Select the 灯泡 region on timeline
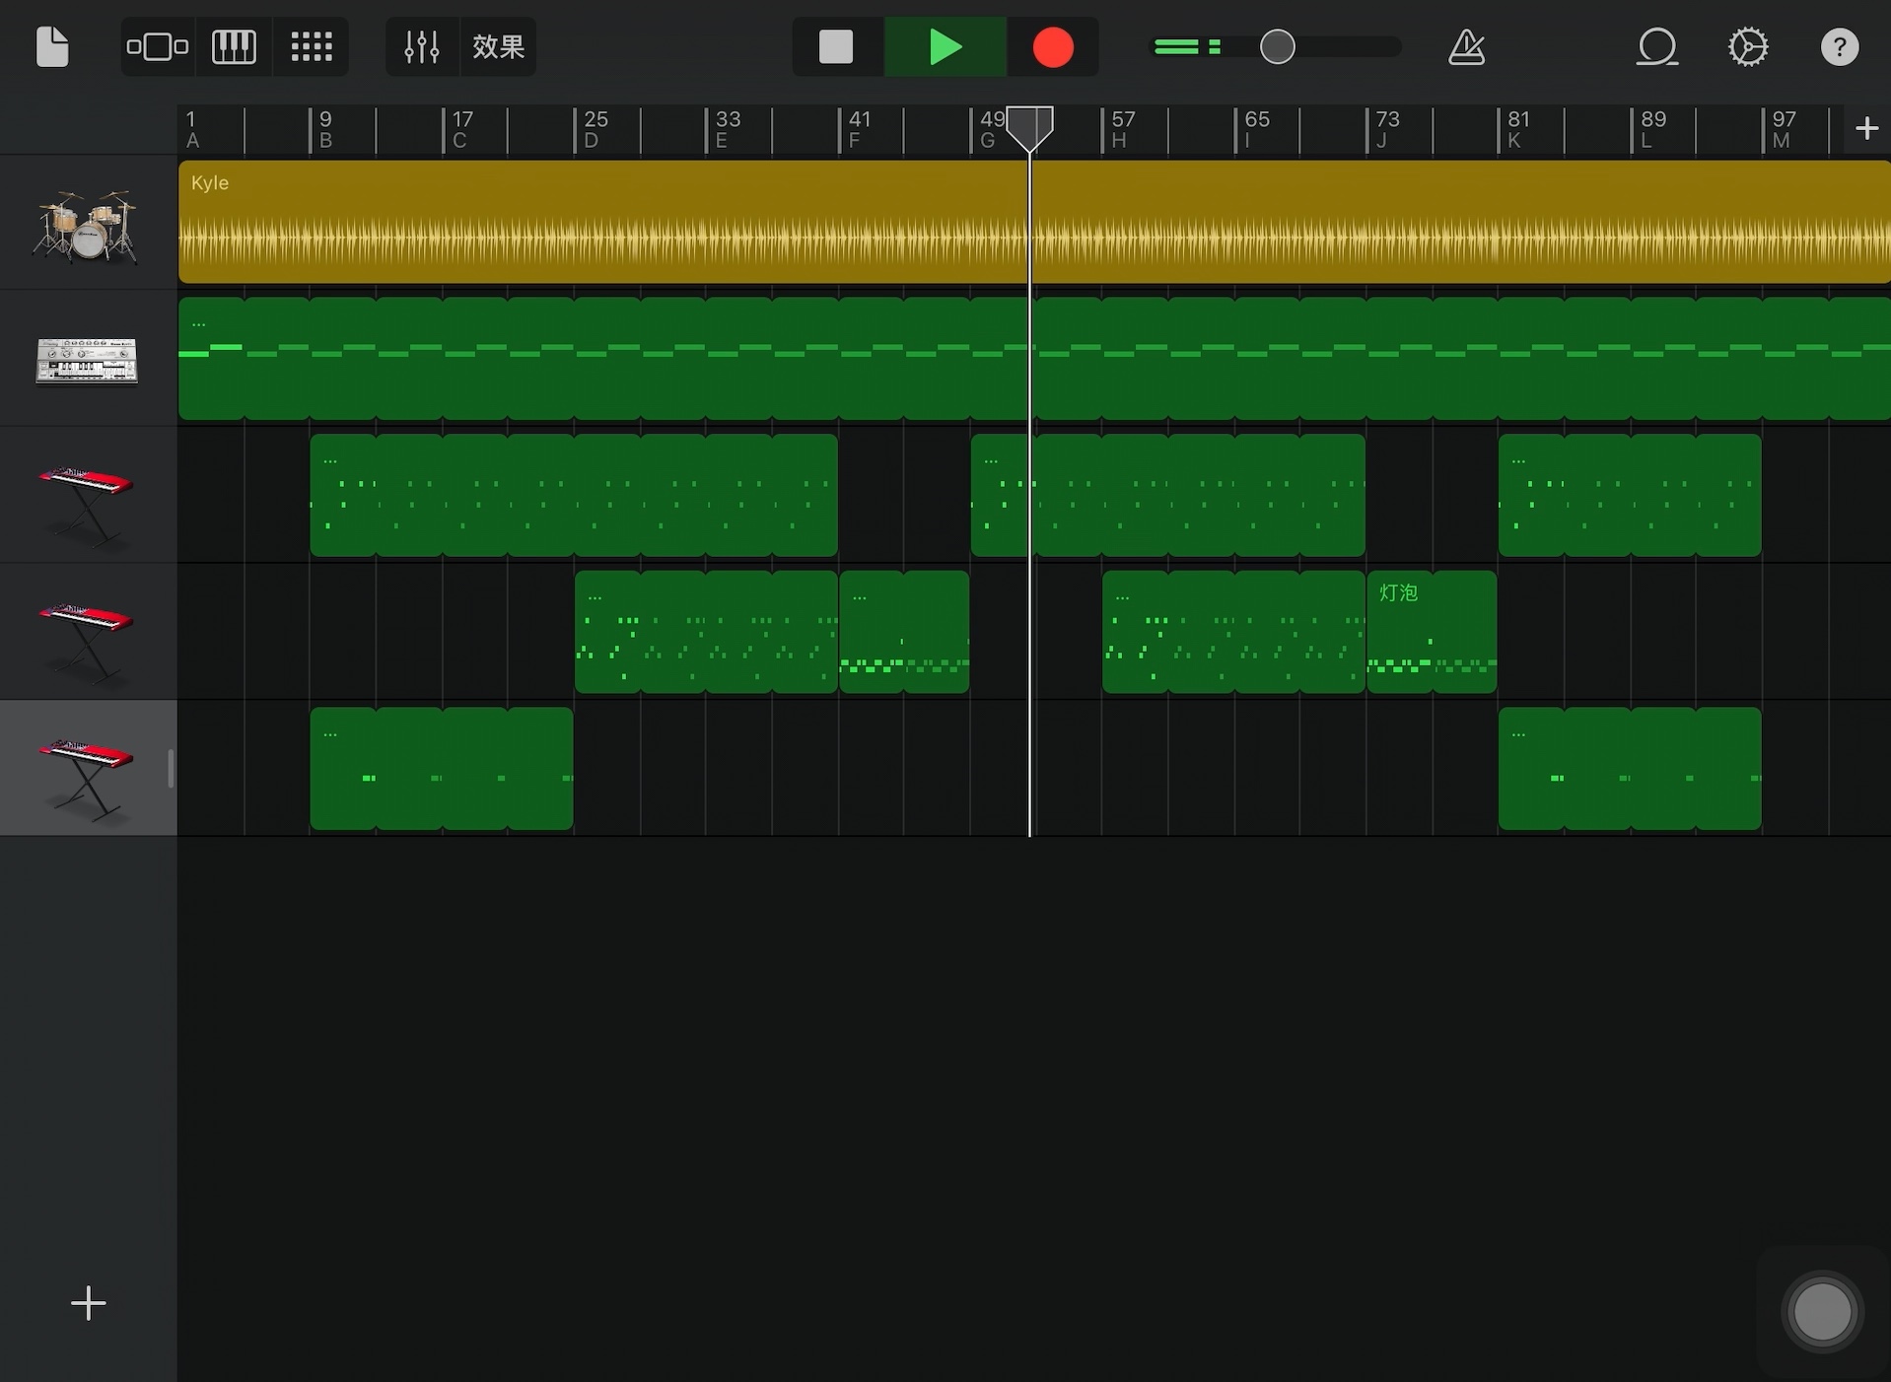This screenshot has width=1891, height=1382. [1431, 632]
